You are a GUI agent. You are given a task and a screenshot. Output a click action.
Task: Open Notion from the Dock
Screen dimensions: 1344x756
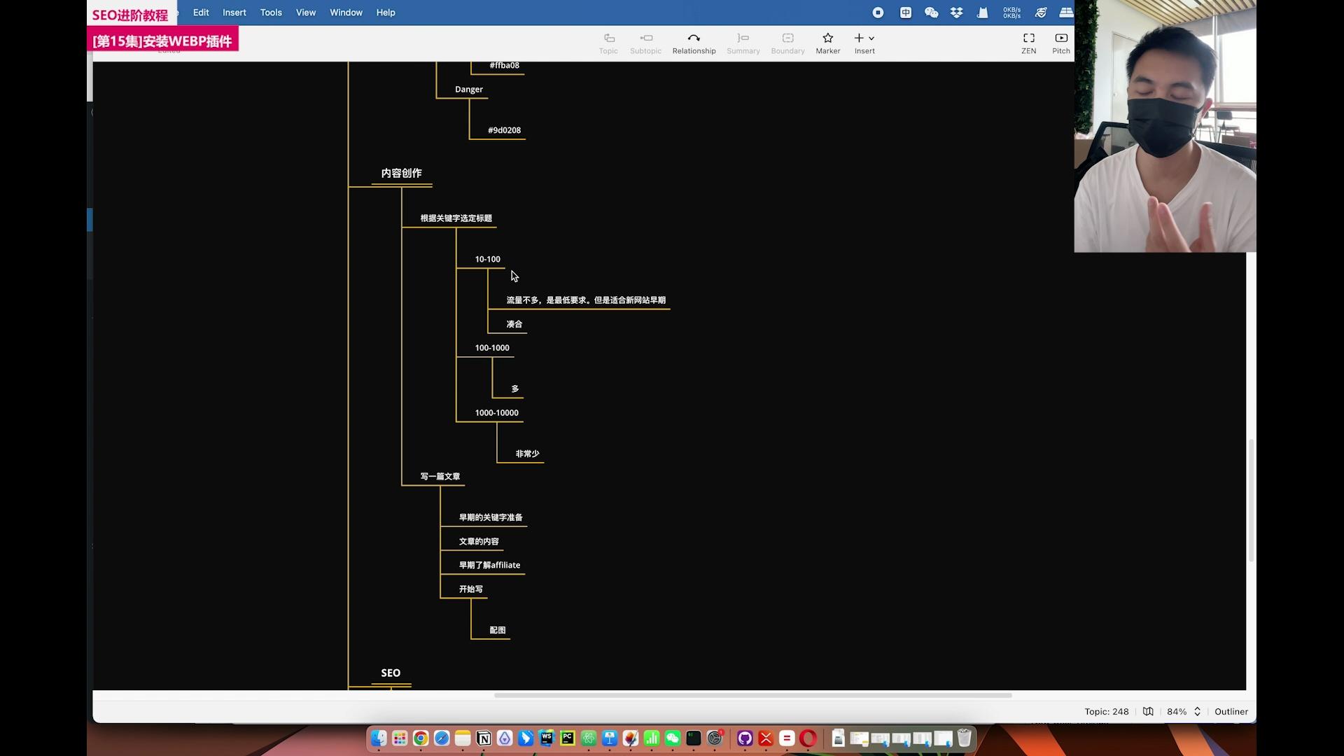point(484,738)
